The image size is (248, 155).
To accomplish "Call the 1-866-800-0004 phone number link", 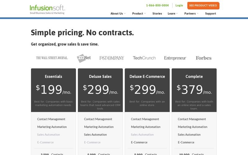I will 157,5.
